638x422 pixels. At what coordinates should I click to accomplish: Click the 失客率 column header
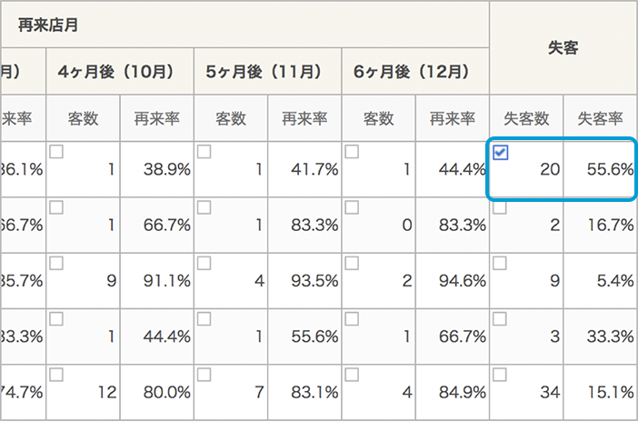point(599,118)
